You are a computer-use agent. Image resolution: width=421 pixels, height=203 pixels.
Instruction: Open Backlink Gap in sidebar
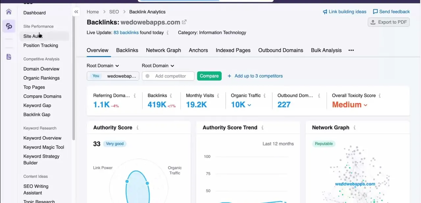tap(37, 115)
